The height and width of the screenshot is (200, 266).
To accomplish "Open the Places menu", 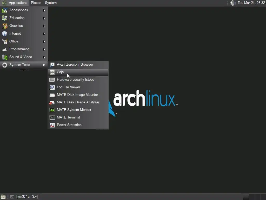I will pyautogui.click(x=36, y=3).
